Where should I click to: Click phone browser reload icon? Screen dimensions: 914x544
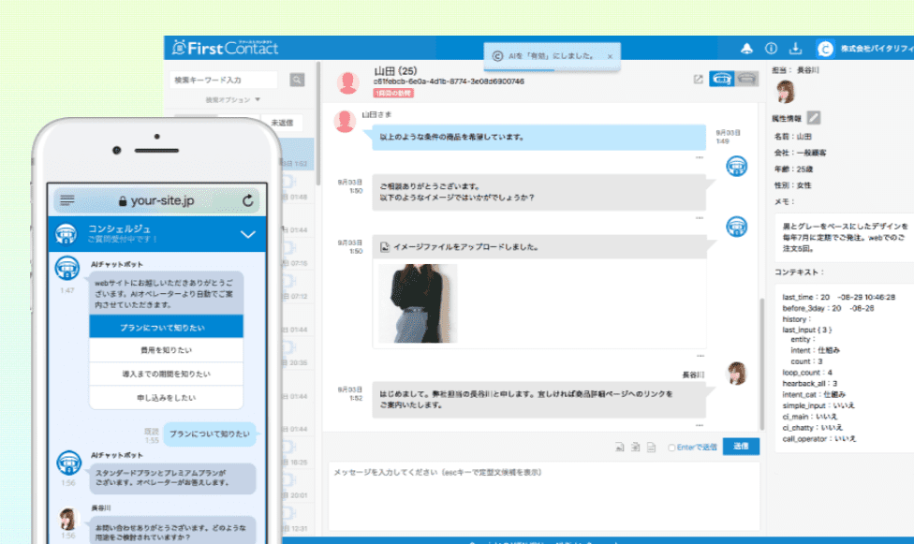248,200
